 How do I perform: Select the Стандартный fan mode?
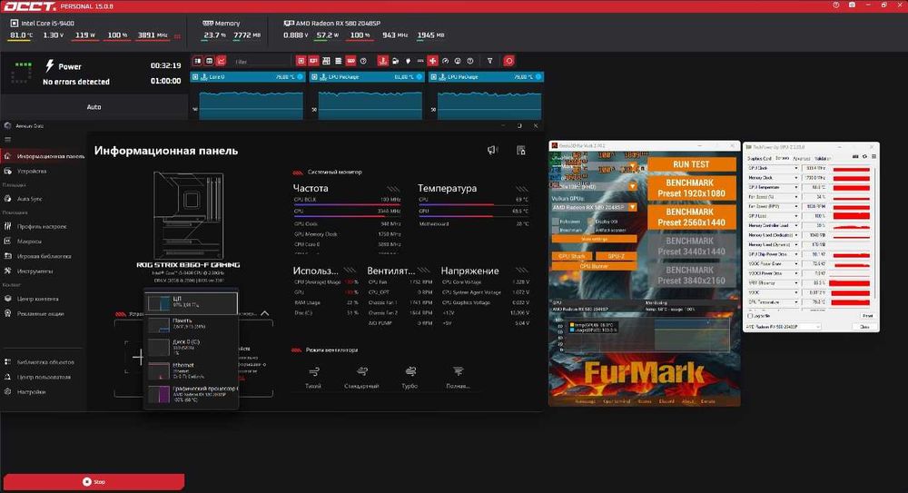pyautogui.click(x=361, y=377)
